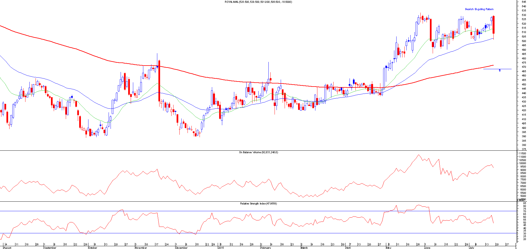Click the August label on date axis
Viewport: 527px width, 249px height.
pyautogui.click(x=7, y=248)
